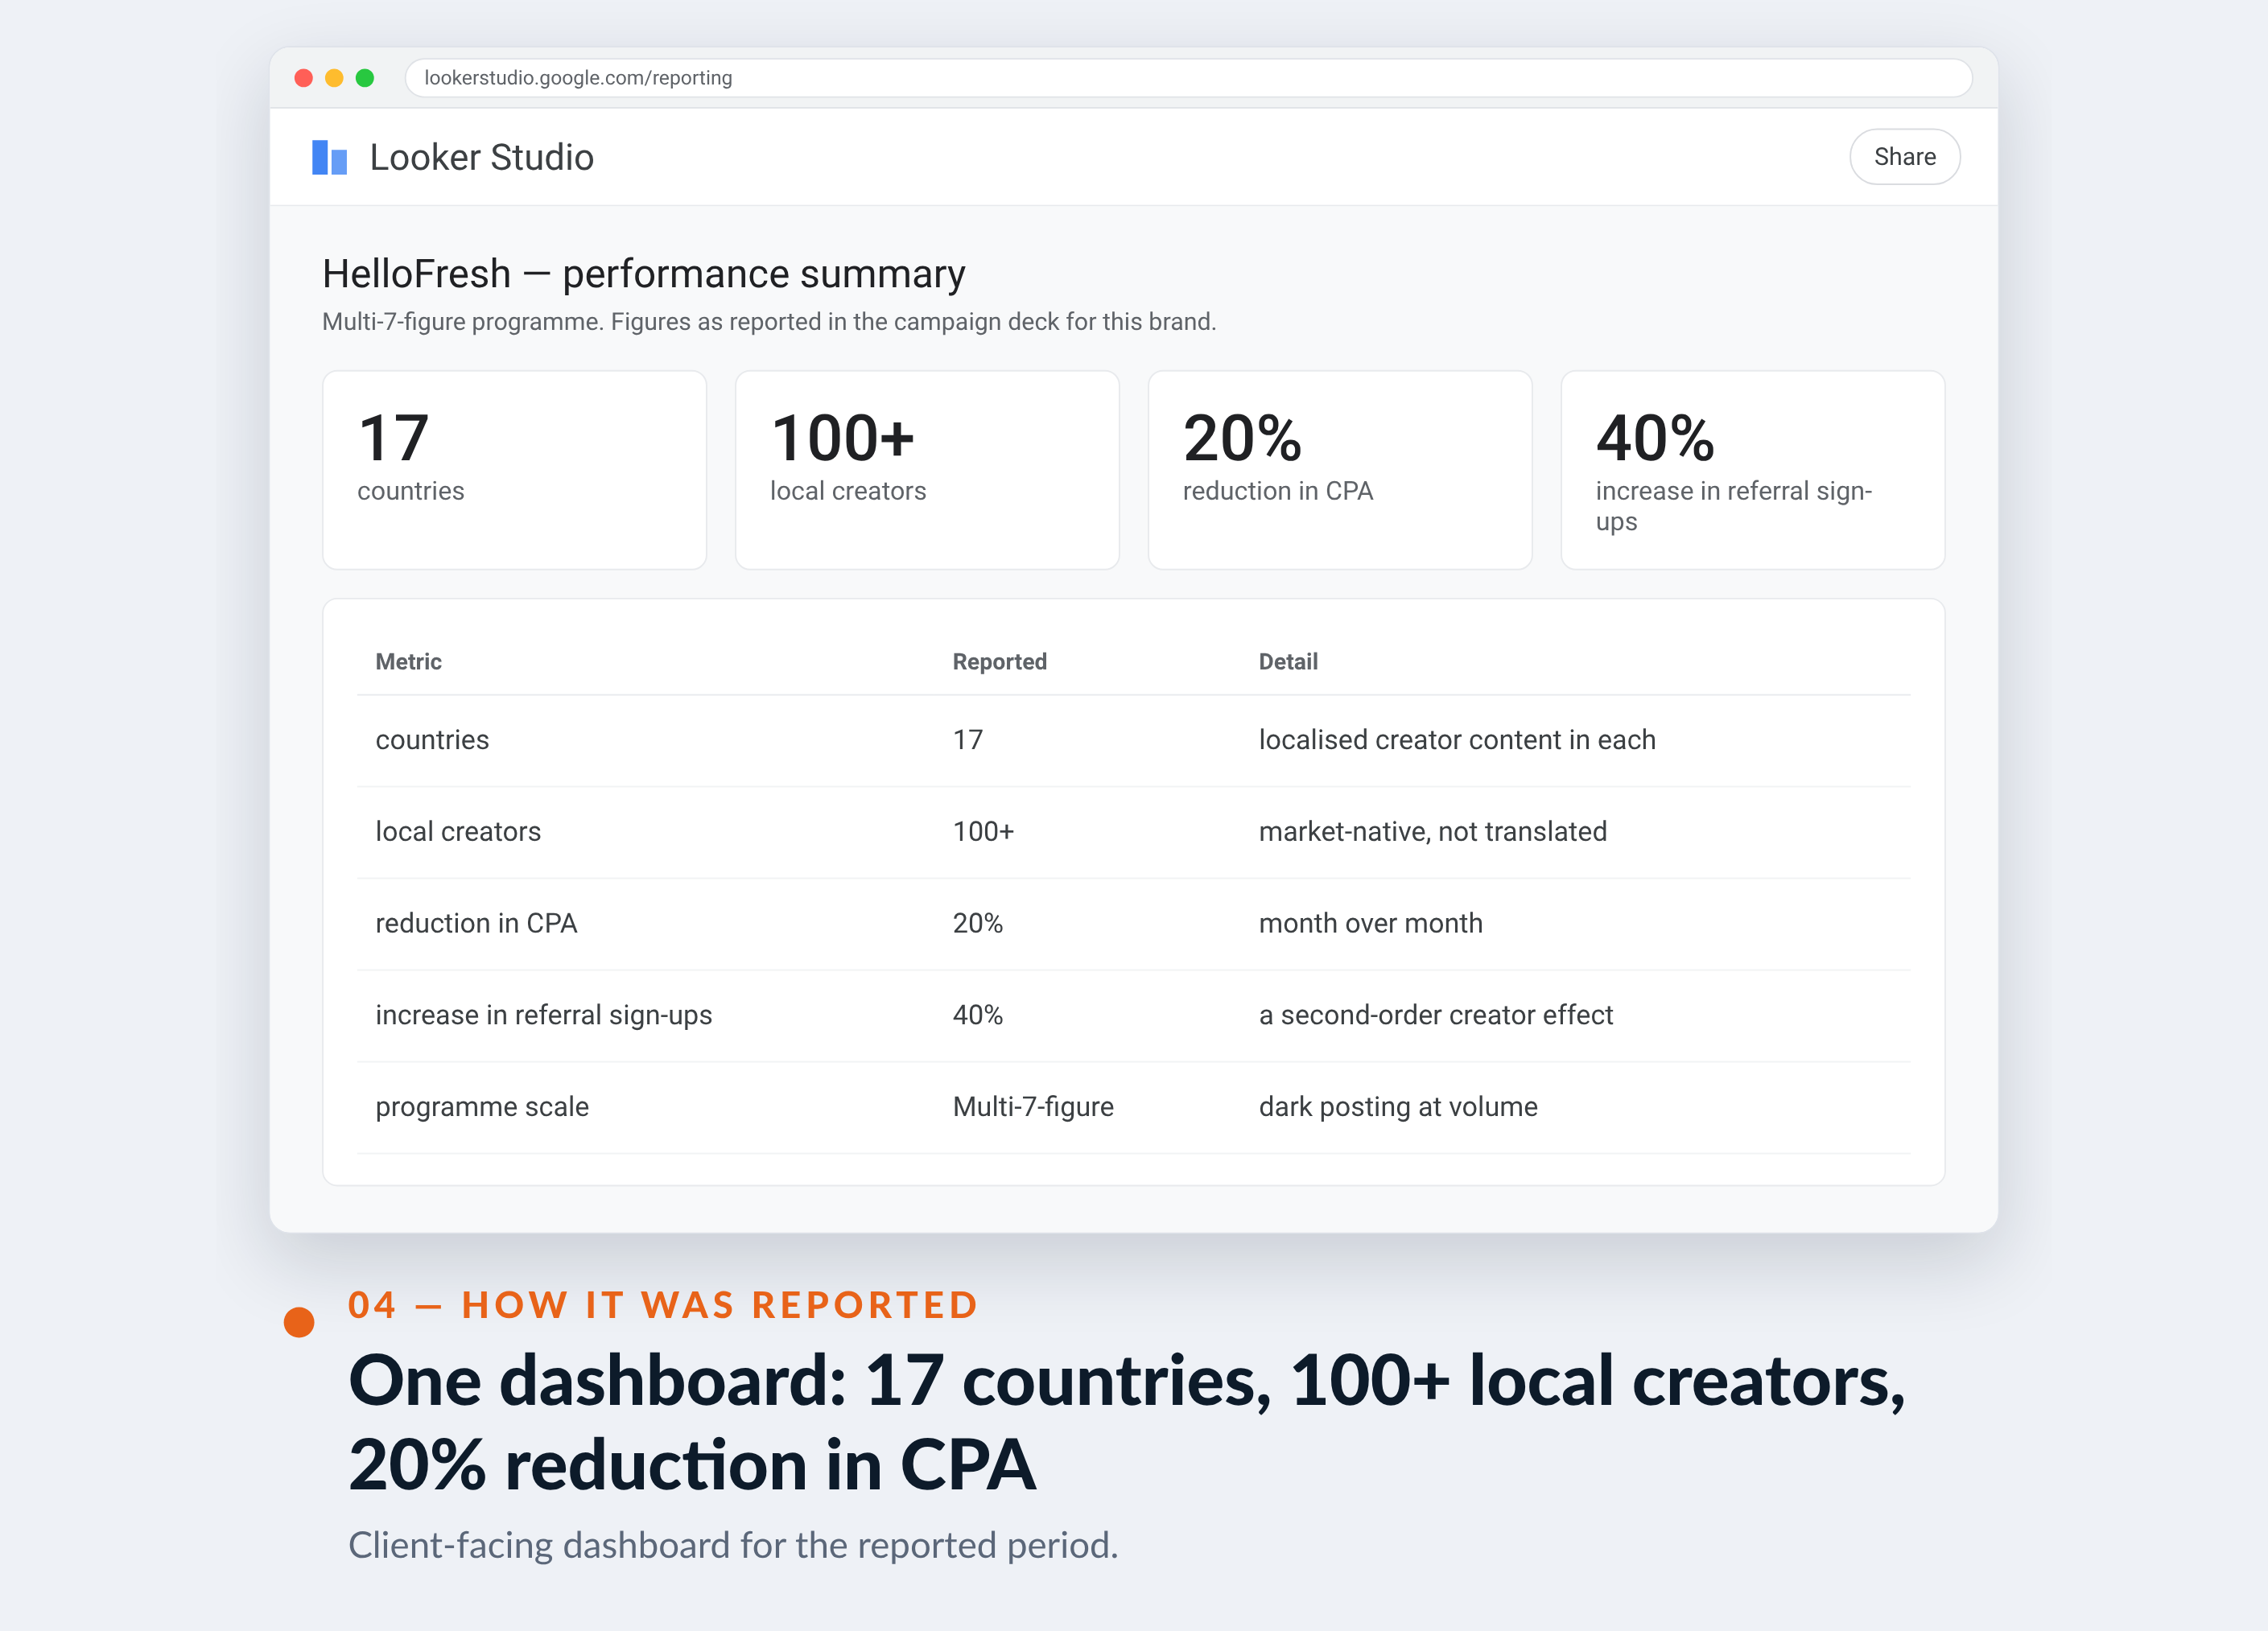This screenshot has width=2268, height=1631.
Task: Click the red close window dot
Action: coord(304,78)
